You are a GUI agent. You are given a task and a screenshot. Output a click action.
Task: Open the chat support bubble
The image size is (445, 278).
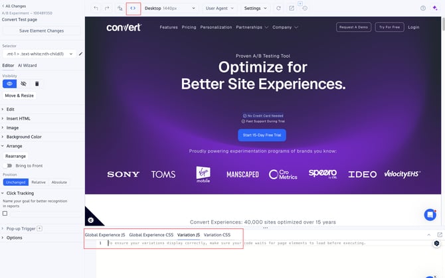click(x=430, y=215)
